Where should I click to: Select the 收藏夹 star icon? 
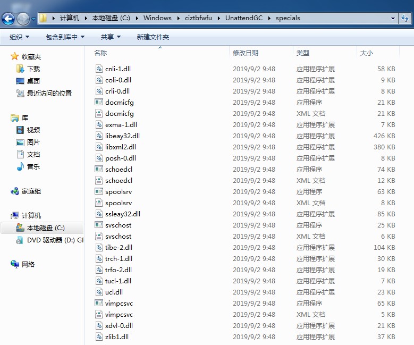[14, 56]
